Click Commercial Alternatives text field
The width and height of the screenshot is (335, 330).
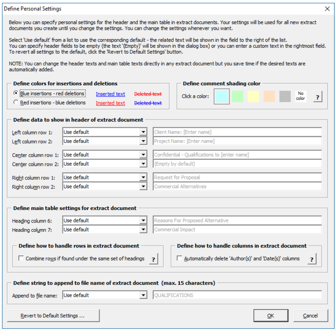pyautogui.click(x=237, y=186)
